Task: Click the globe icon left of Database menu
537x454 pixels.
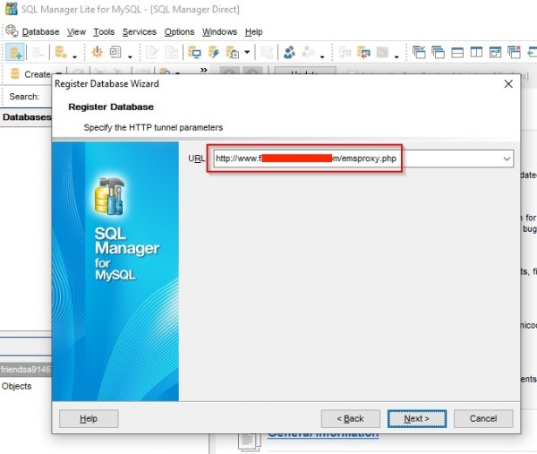Action: pos(12,30)
